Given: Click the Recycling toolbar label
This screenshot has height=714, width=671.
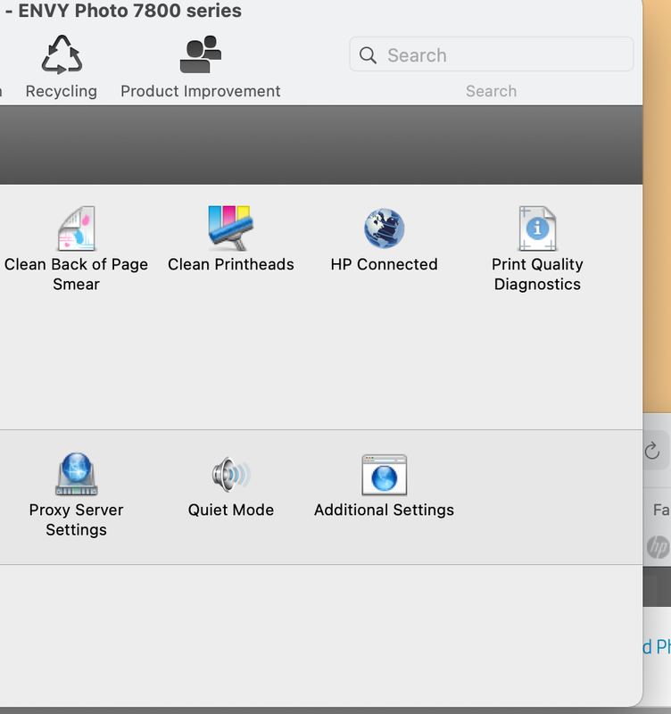Looking at the screenshot, I should [62, 91].
